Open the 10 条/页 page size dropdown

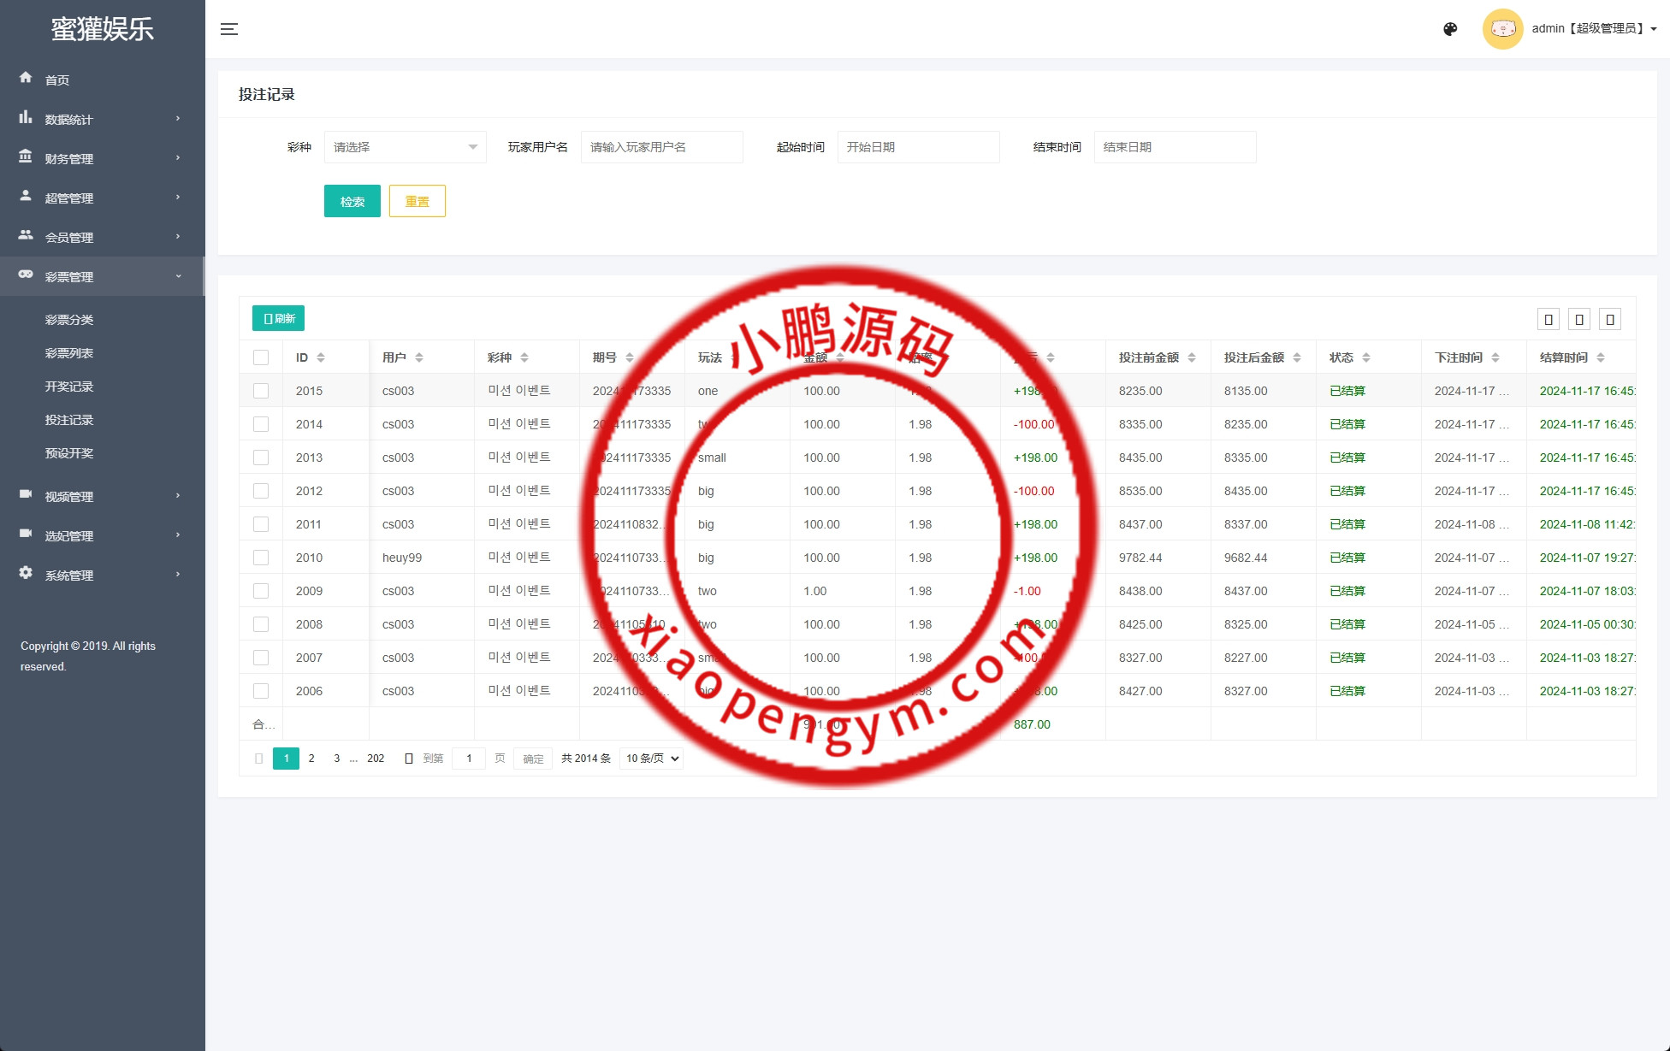click(651, 759)
